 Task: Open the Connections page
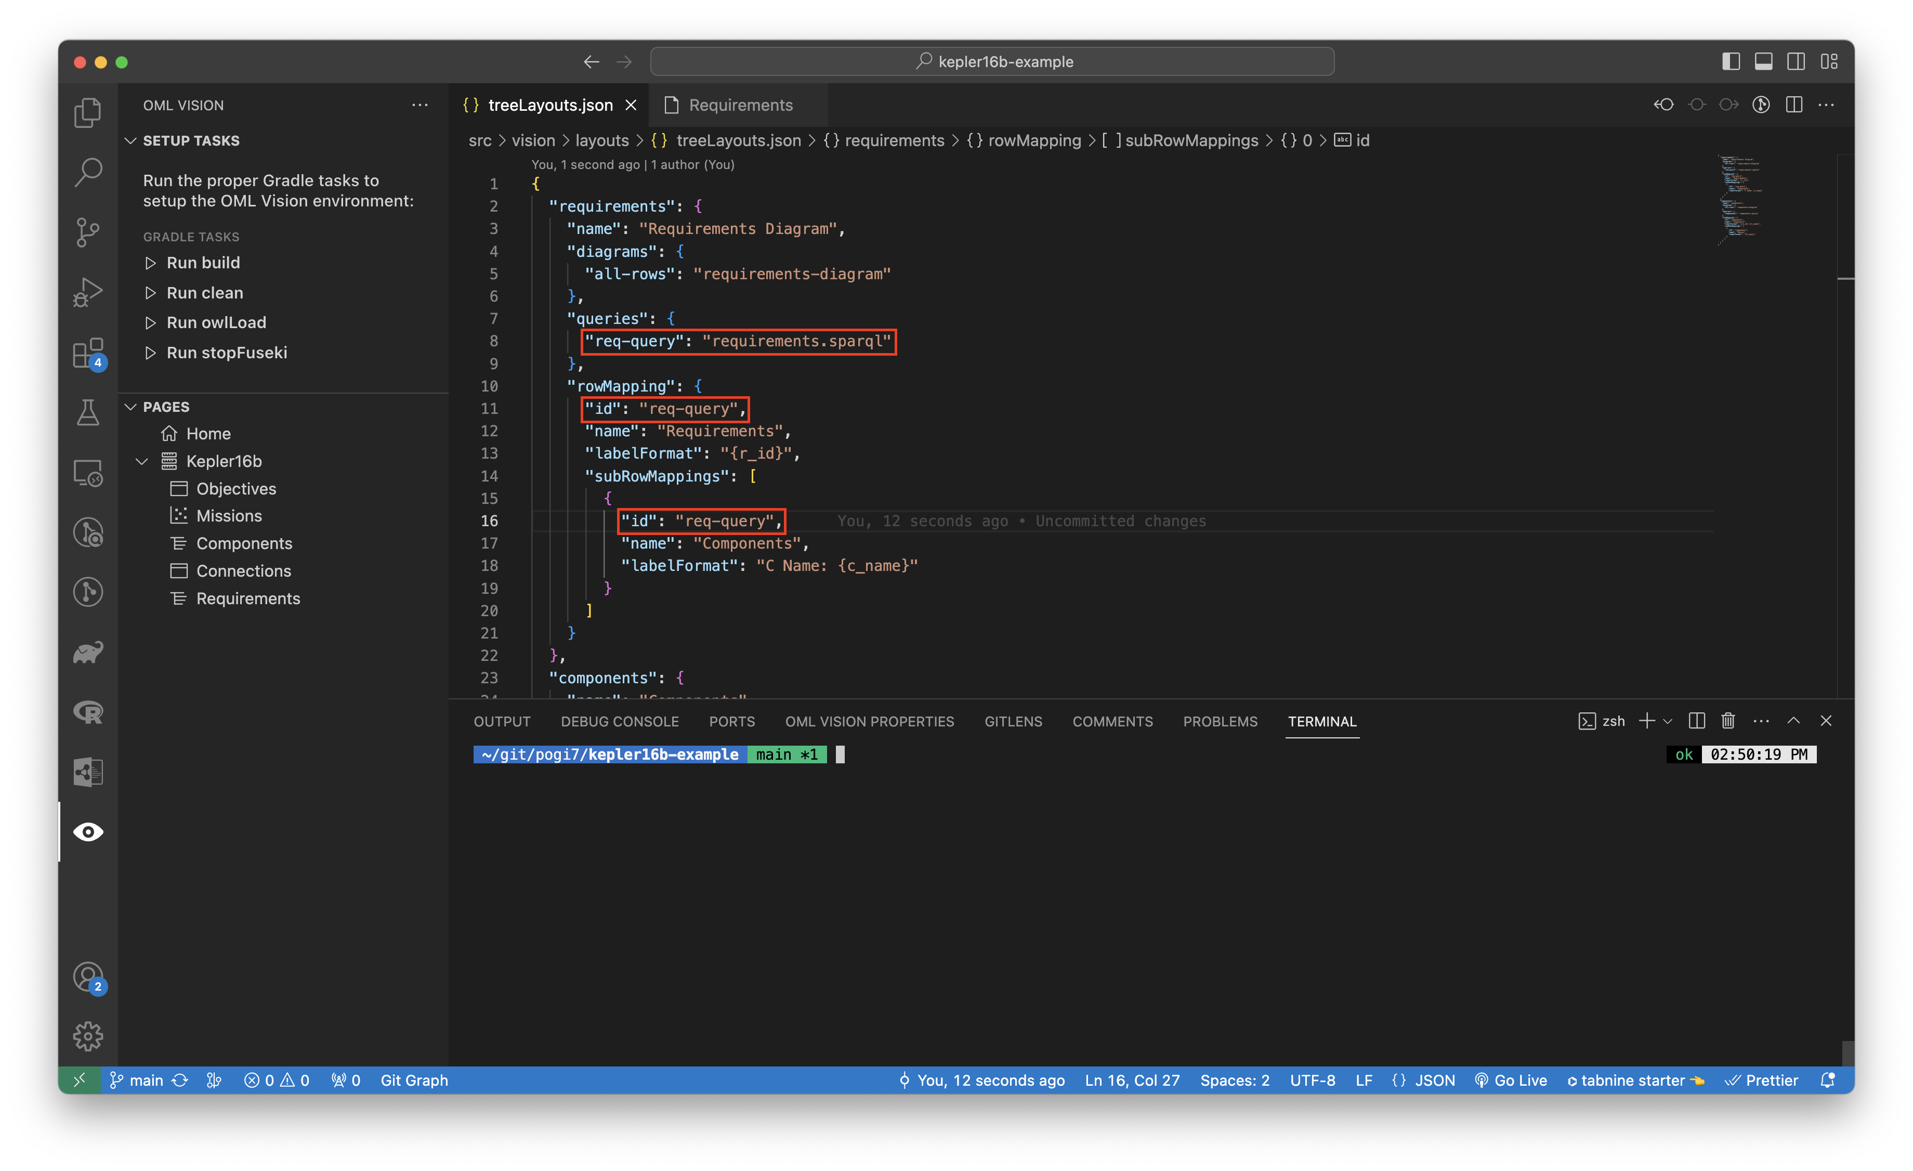click(x=243, y=571)
